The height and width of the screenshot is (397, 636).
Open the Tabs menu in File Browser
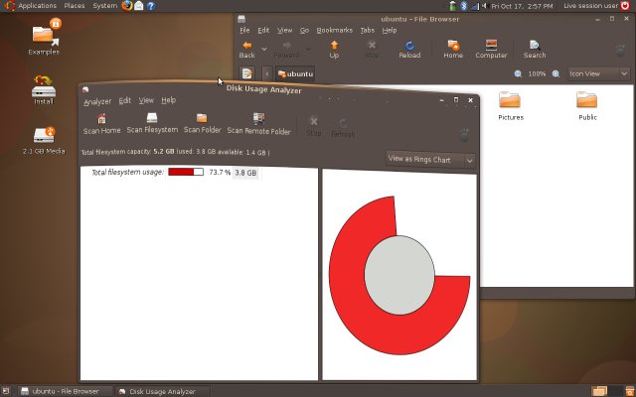coord(368,31)
